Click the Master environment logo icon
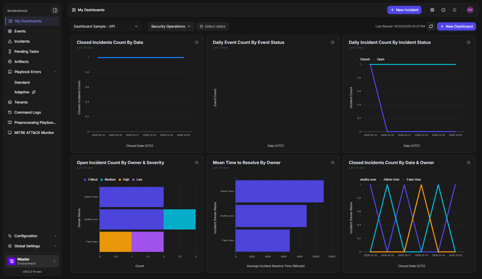The image size is (482, 279). (12, 261)
